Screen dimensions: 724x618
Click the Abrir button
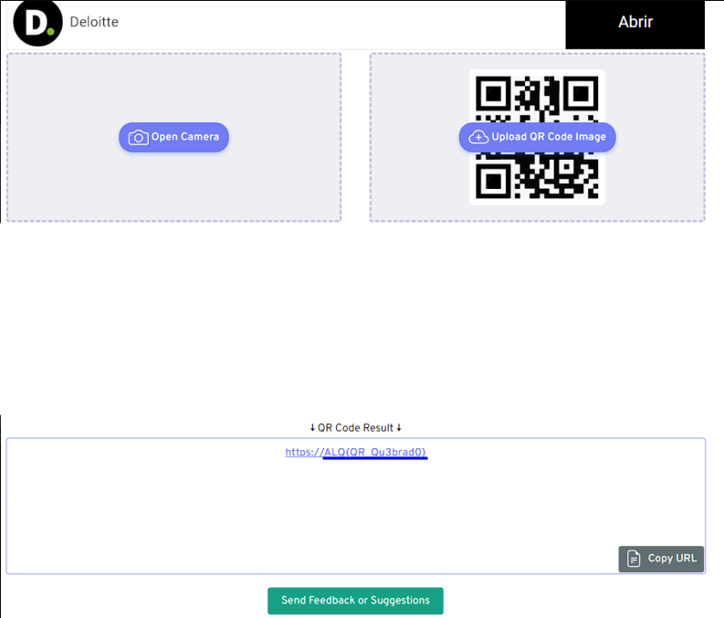coord(635,25)
